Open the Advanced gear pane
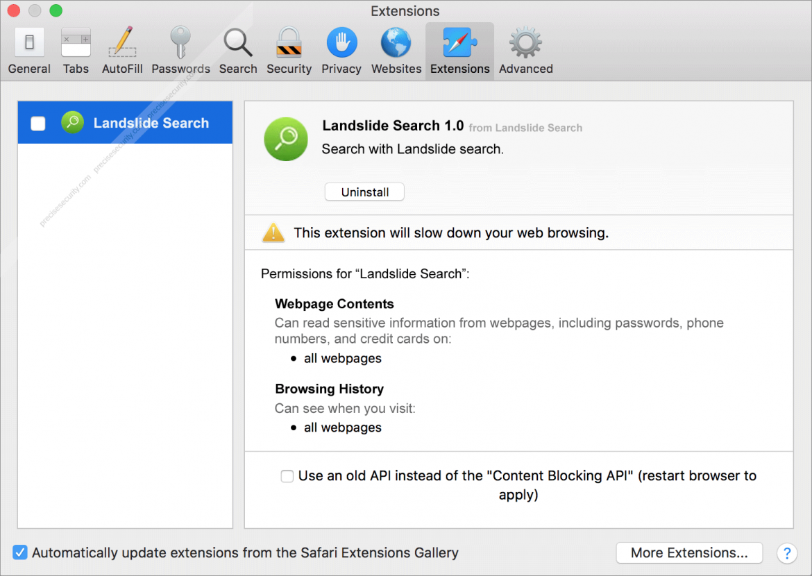The height and width of the screenshot is (576, 812). pos(525,51)
